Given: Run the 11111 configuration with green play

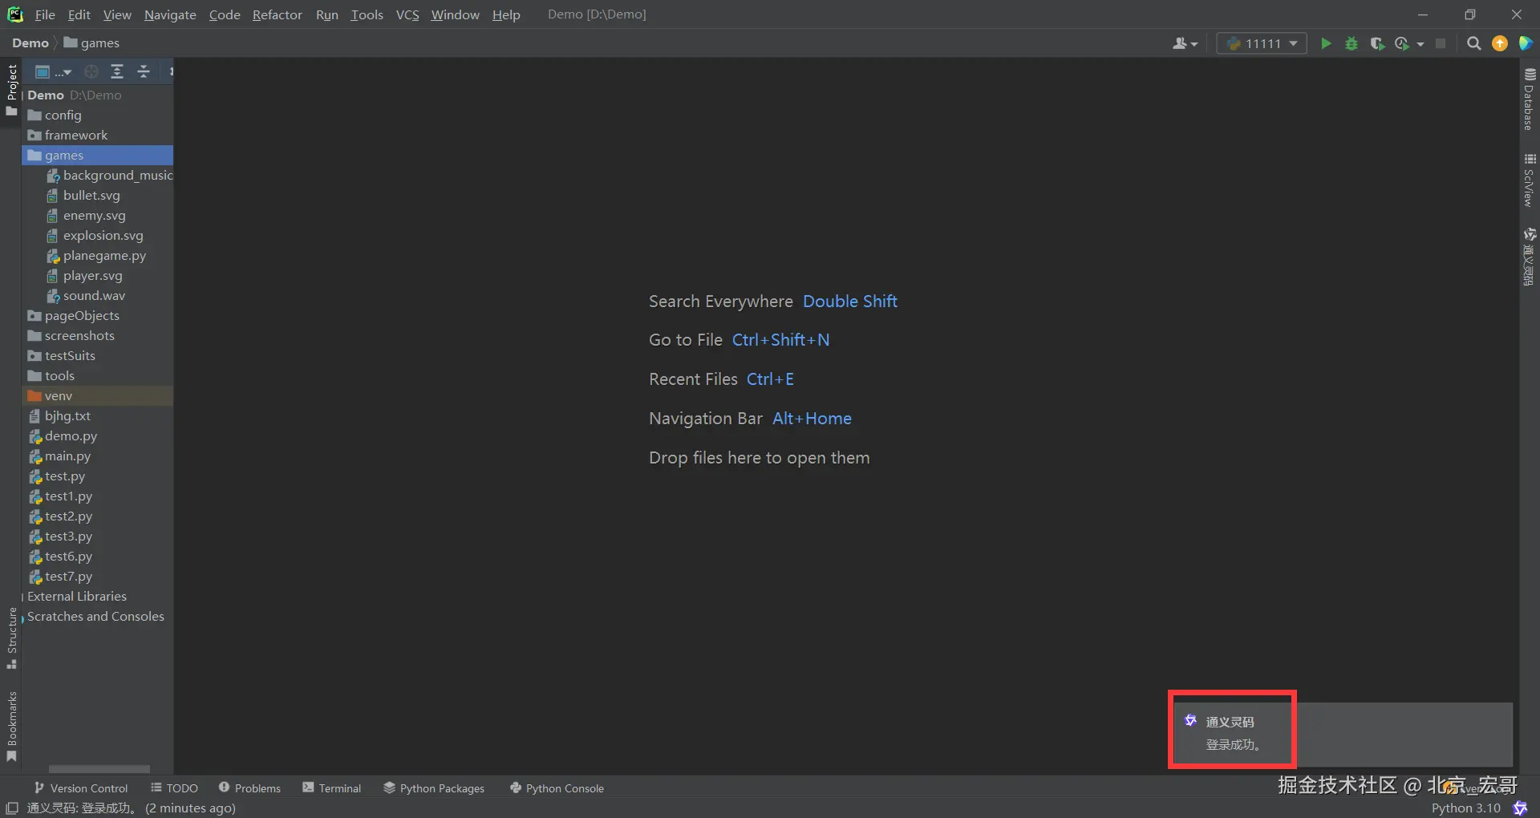Looking at the screenshot, I should coord(1326,43).
